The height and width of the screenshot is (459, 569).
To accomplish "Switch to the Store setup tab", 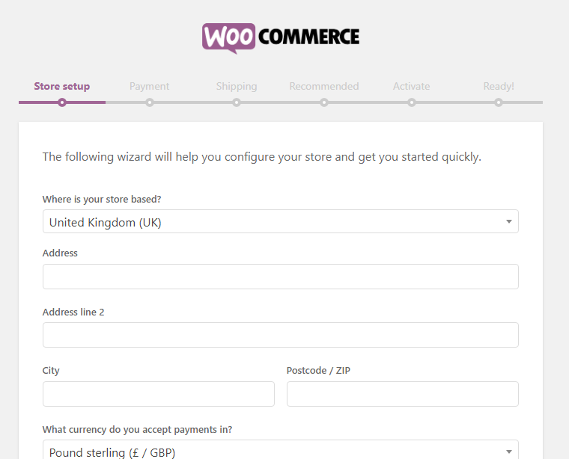I will pos(62,86).
